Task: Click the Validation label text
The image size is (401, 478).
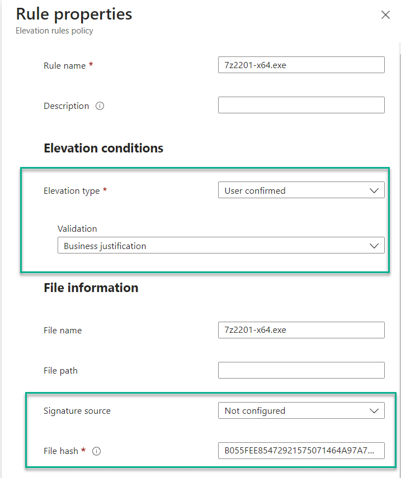Action: 77,228
